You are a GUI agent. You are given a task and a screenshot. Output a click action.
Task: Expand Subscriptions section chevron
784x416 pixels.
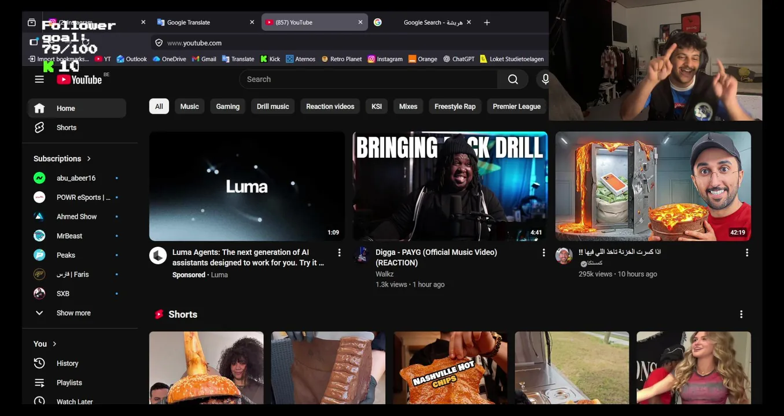[x=89, y=159]
